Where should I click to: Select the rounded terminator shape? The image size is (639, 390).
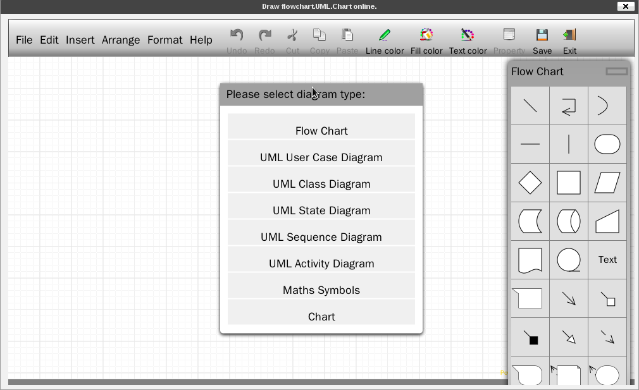point(607,144)
